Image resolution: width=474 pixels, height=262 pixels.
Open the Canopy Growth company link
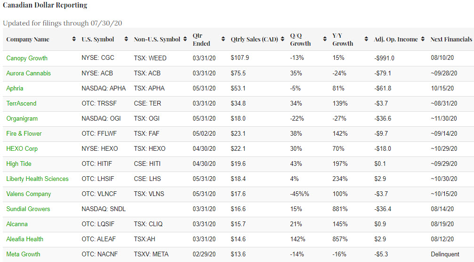pyautogui.click(x=27, y=58)
